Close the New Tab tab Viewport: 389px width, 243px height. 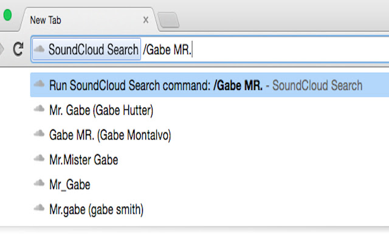pos(146,20)
